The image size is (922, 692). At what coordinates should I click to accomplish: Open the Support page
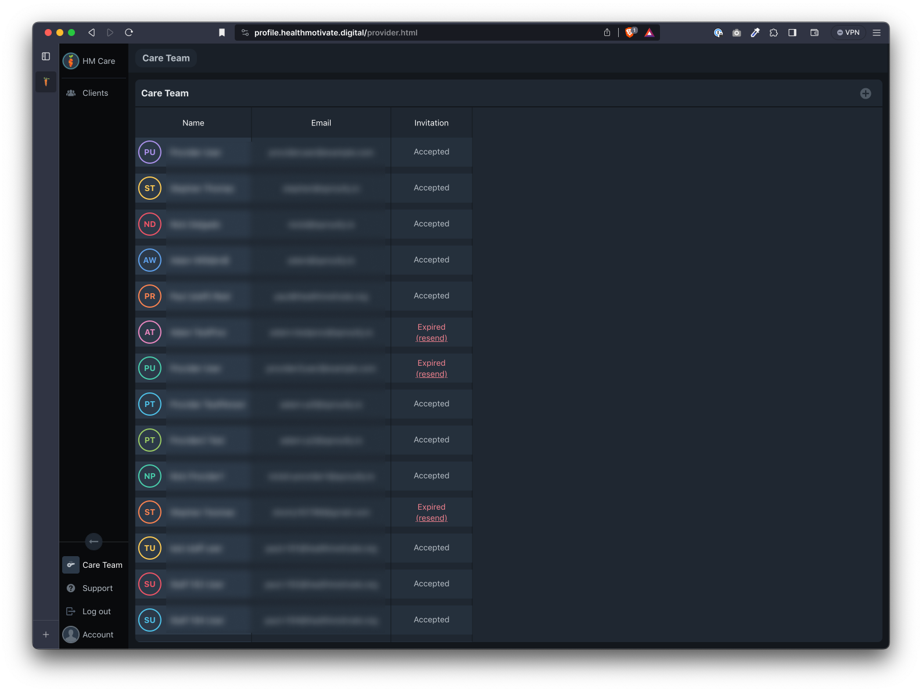(x=94, y=588)
